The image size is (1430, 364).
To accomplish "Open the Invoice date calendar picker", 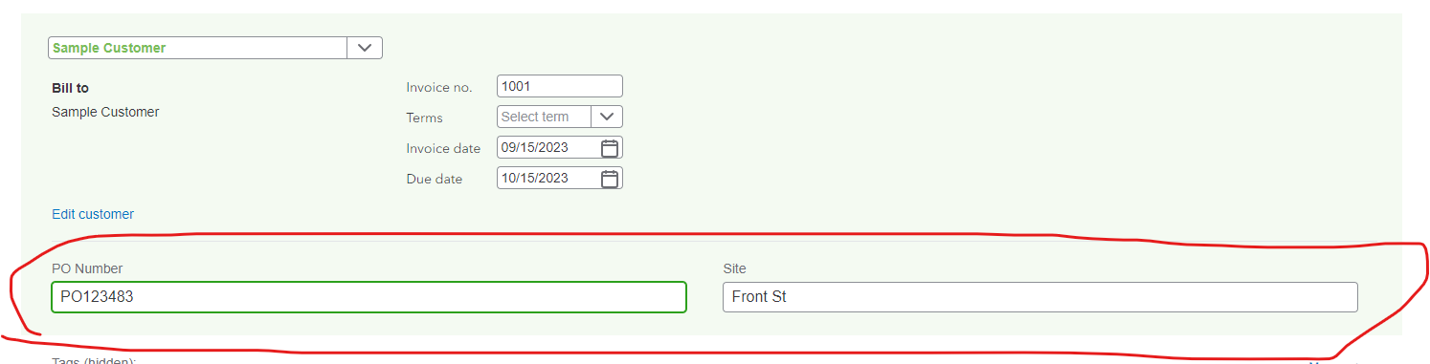I will (610, 147).
